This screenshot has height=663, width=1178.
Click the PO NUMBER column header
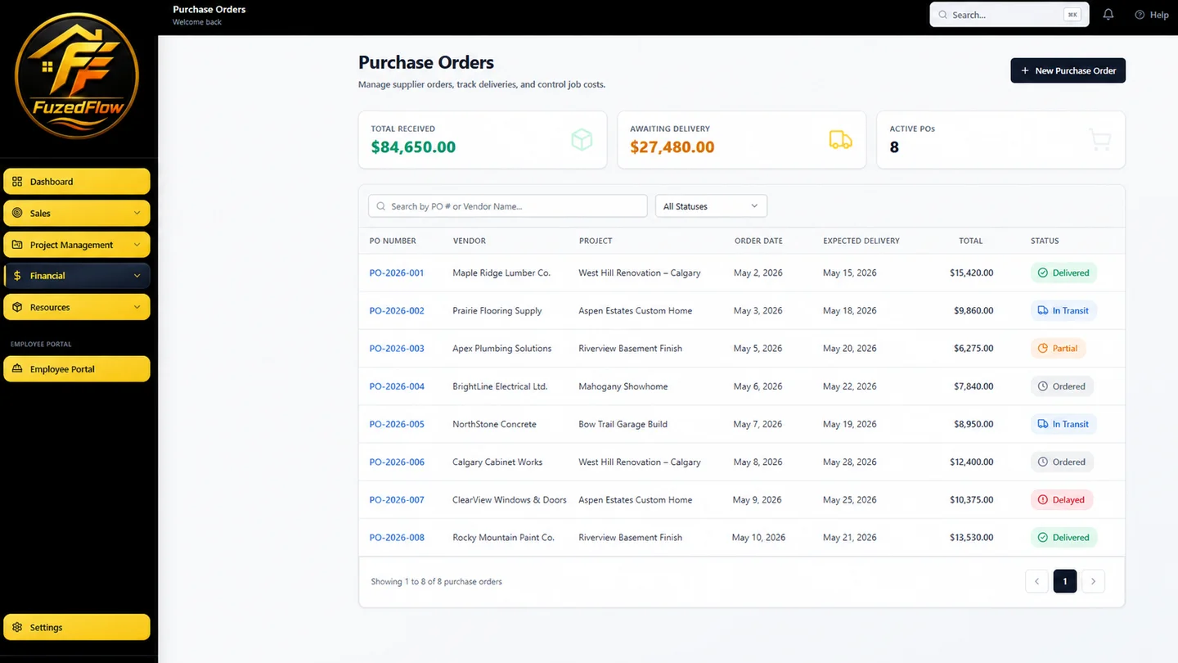393,241
